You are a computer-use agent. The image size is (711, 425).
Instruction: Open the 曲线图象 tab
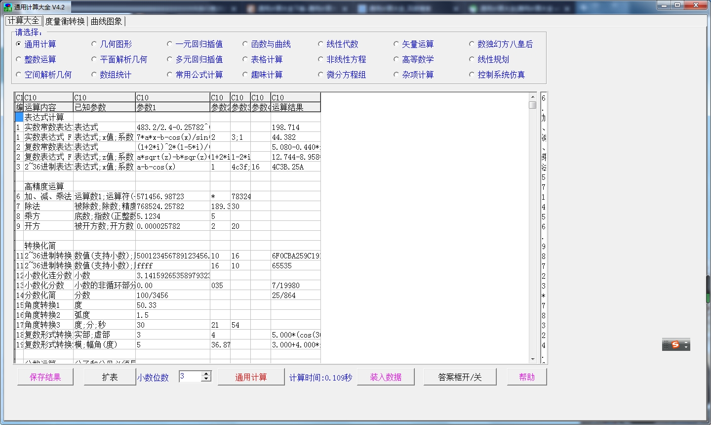click(x=106, y=21)
